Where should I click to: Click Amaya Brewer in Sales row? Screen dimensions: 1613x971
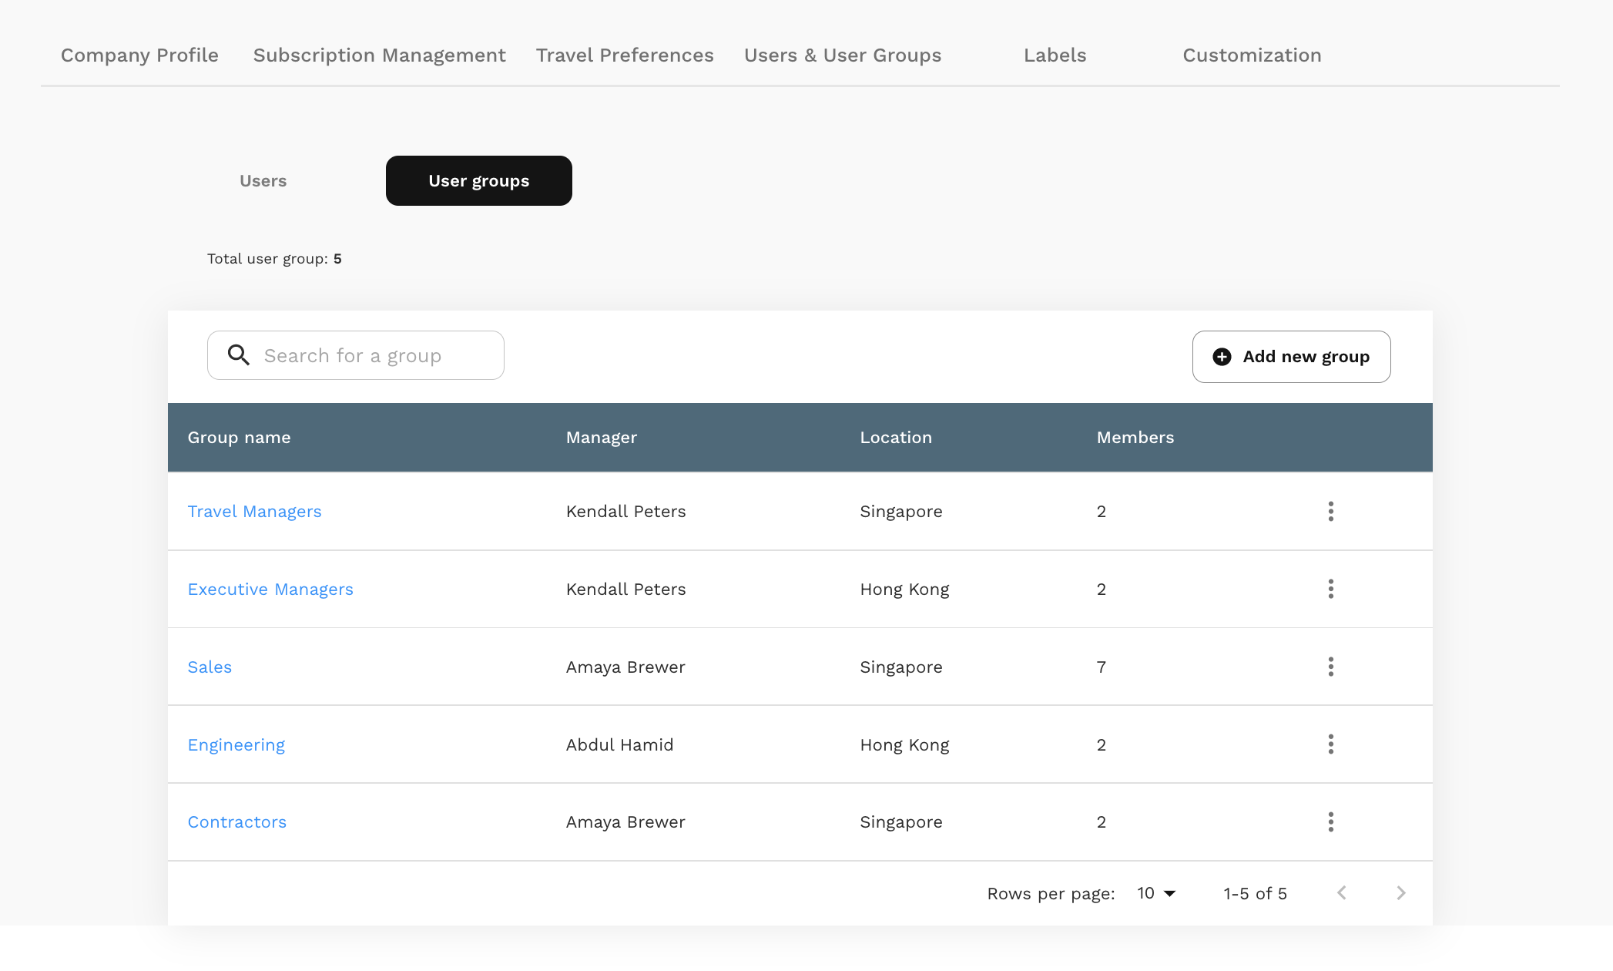(625, 667)
